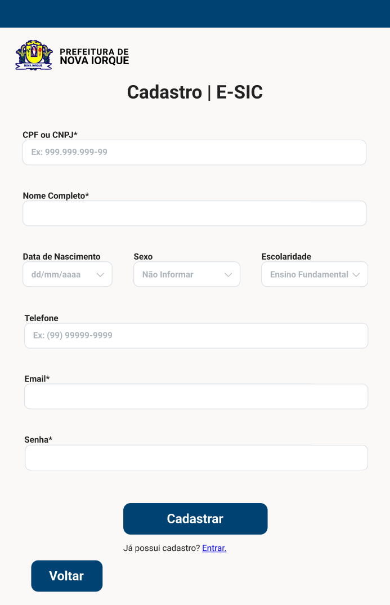This screenshot has height=605, width=390.
Task: Click the dark blue top header bar
Action: pos(195,14)
